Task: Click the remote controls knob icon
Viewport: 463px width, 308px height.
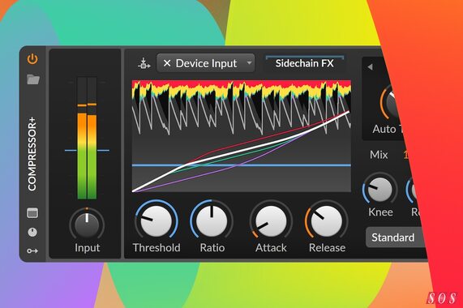Action: 32,232
